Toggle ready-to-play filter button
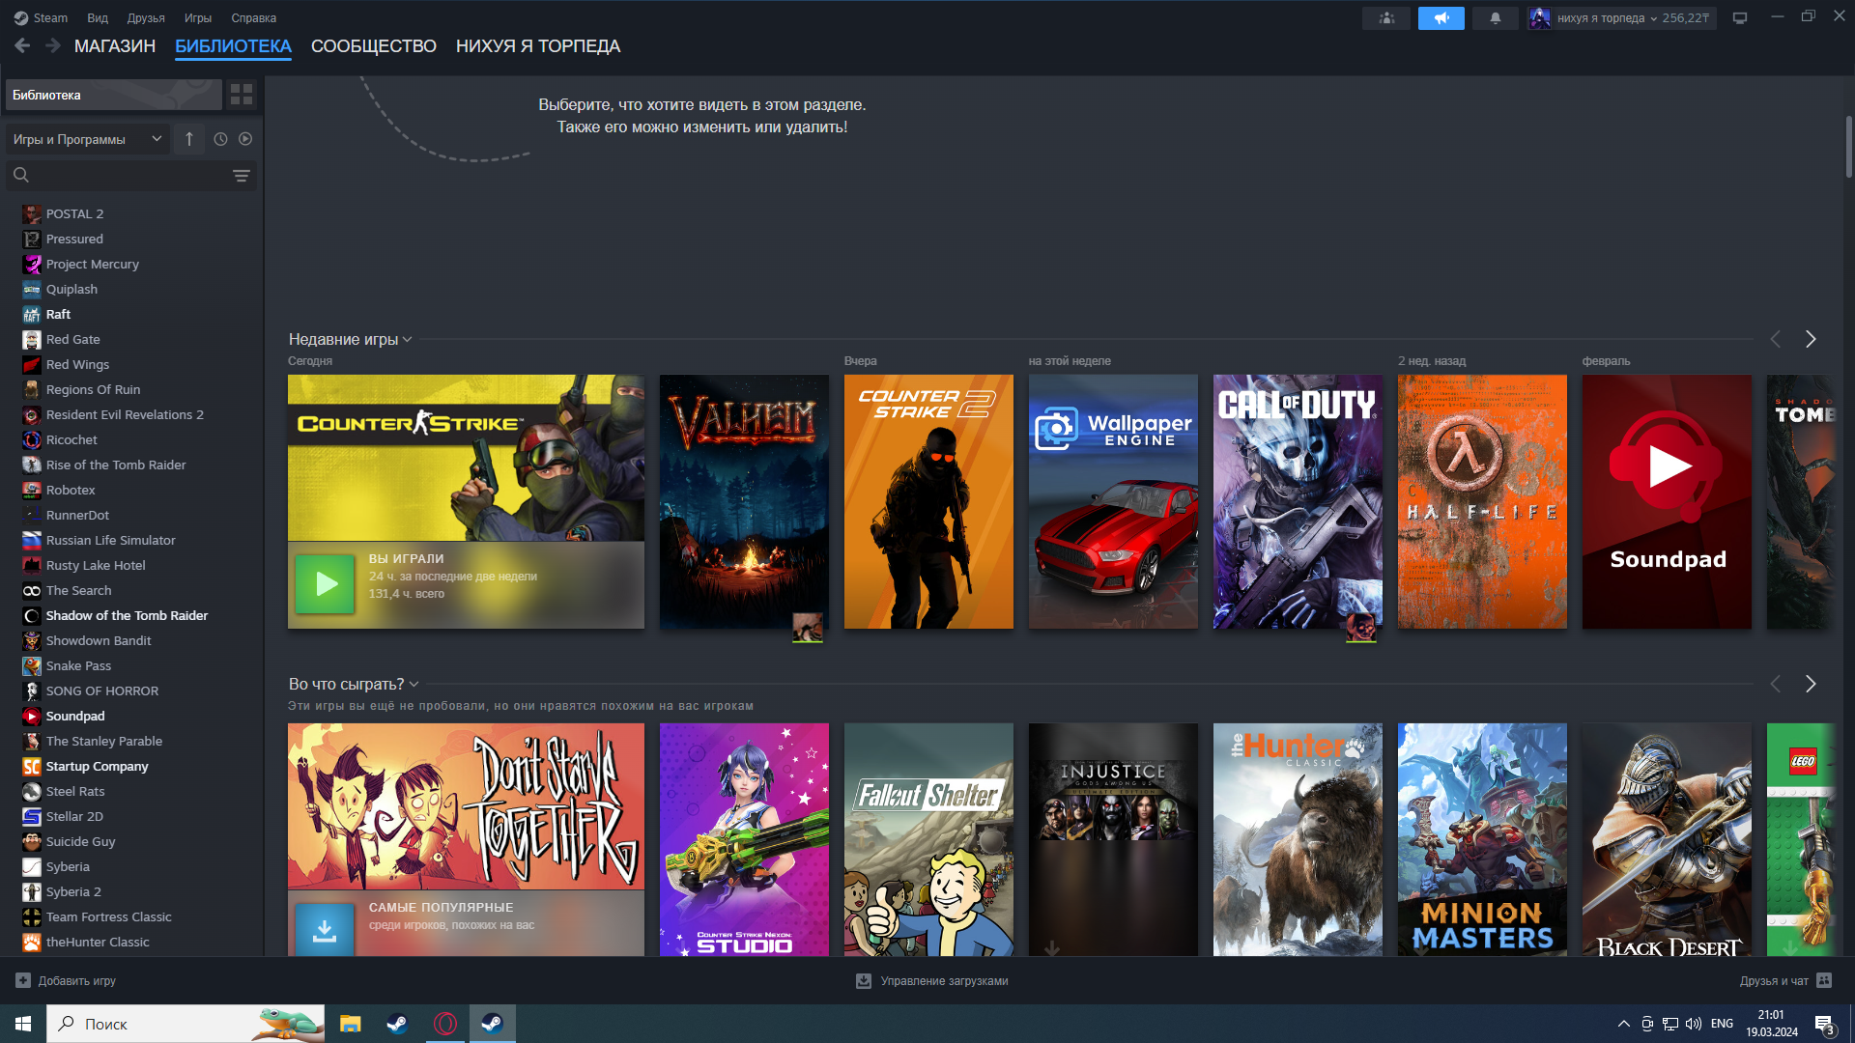 coord(245,139)
